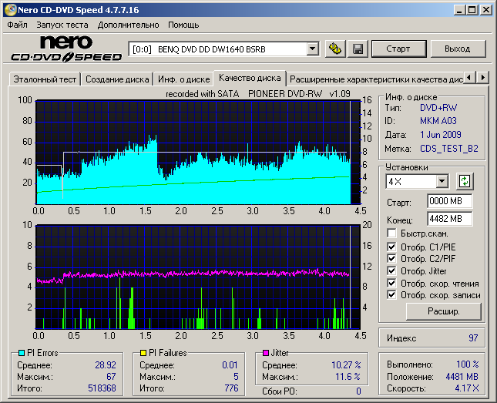The width and height of the screenshot is (497, 403).
Task: Select the Качество диска tab
Action: point(250,78)
